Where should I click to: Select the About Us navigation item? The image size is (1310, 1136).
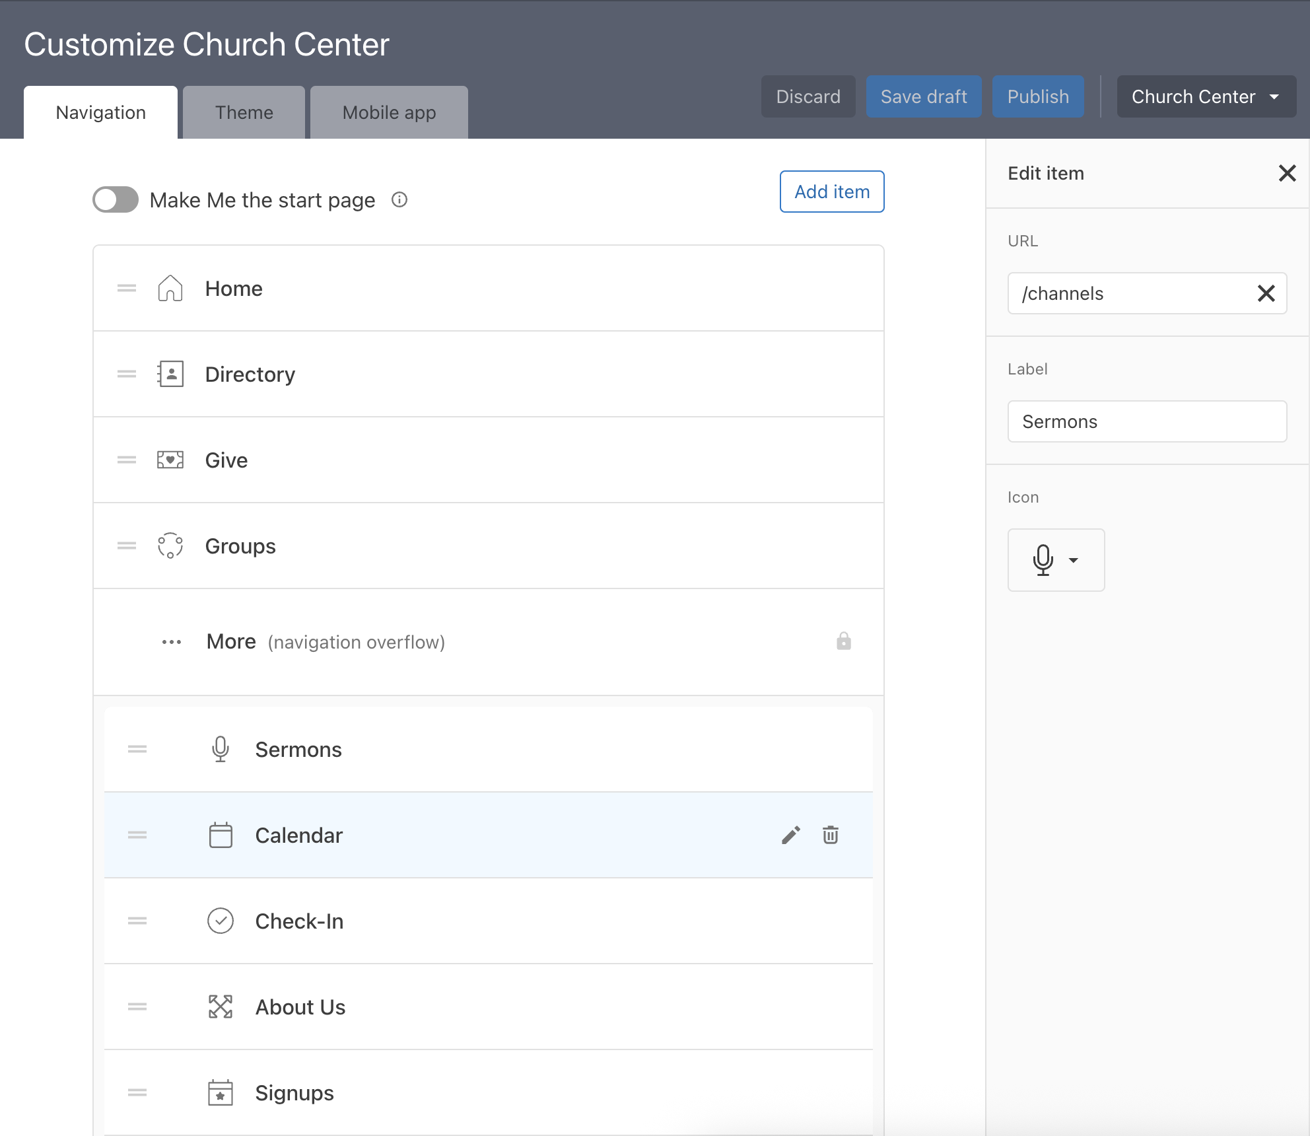coord(489,1007)
